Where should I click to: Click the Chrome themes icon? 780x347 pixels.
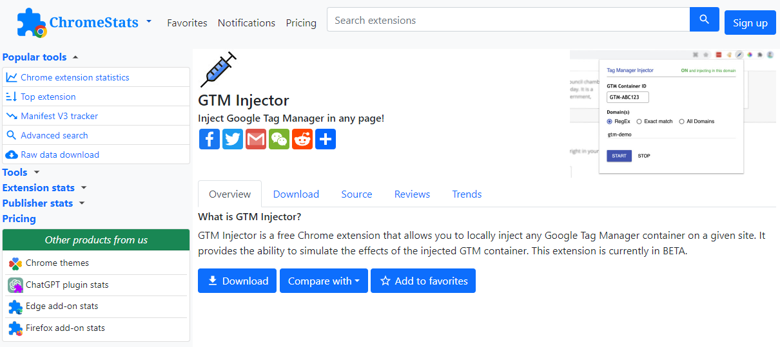15,263
